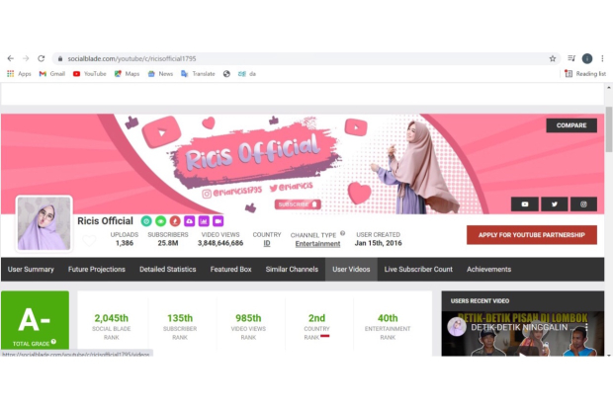
Task: Open the YouTube bookmark in bookmarks bar
Action: tap(89, 73)
